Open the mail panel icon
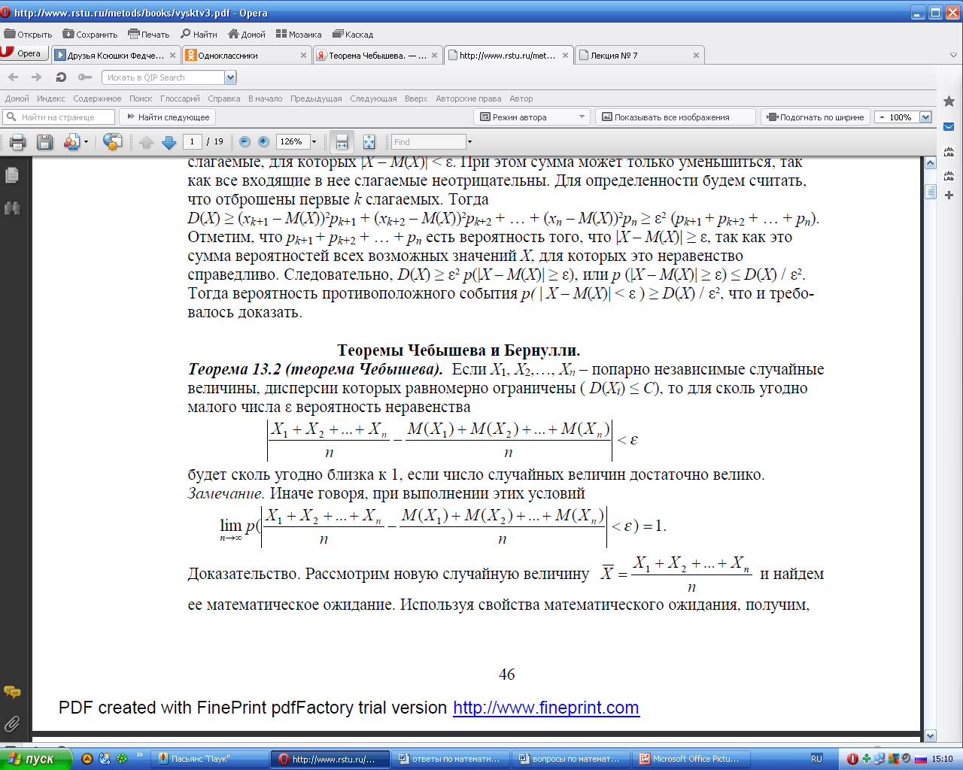This screenshot has height=770, width=963. tap(949, 126)
